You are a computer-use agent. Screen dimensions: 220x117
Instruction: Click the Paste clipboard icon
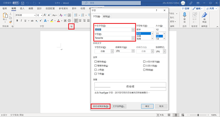pos(5,15)
